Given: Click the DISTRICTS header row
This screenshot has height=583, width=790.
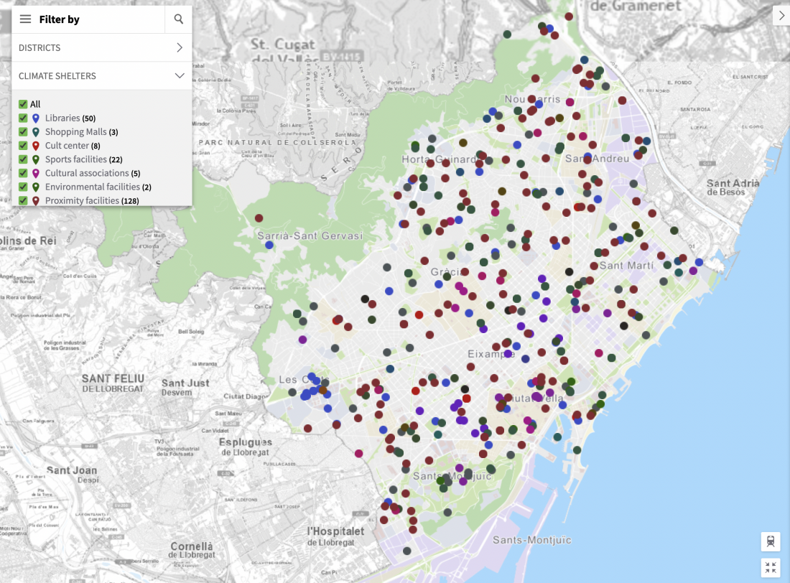Looking at the screenshot, I should (x=102, y=47).
